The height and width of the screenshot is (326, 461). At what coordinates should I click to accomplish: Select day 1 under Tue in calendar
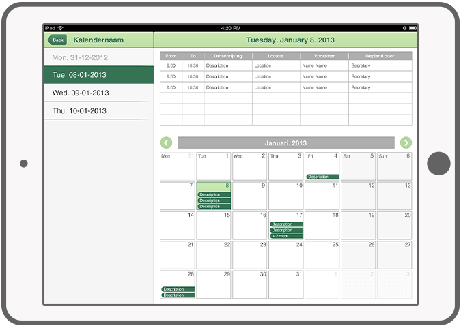(214, 166)
